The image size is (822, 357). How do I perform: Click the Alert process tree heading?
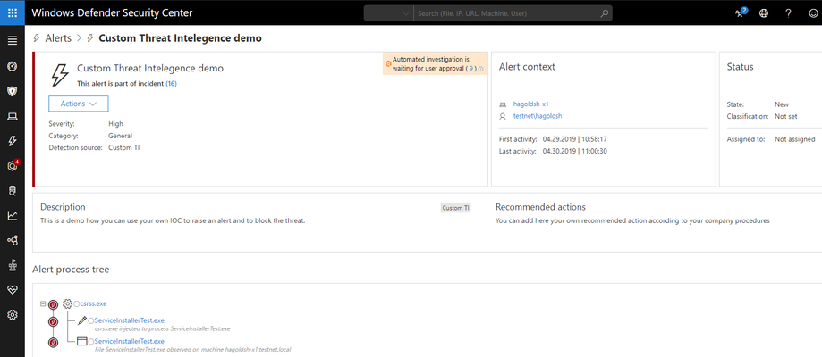[71, 270]
